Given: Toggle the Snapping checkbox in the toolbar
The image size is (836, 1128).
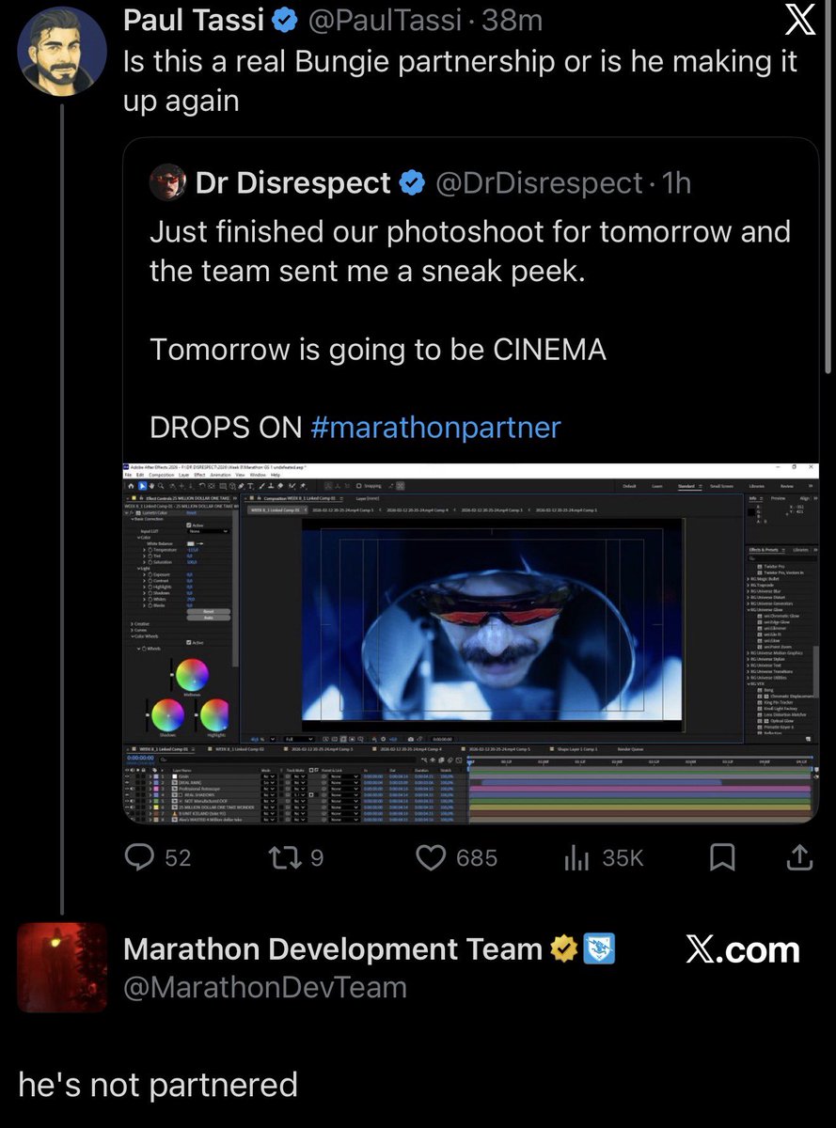Looking at the screenshot, I should tap(358, 487).
